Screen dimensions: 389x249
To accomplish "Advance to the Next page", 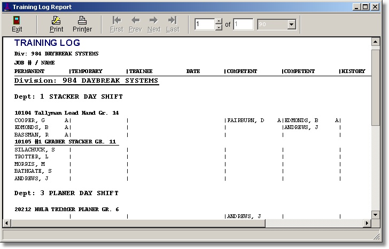I will point(154,24).
